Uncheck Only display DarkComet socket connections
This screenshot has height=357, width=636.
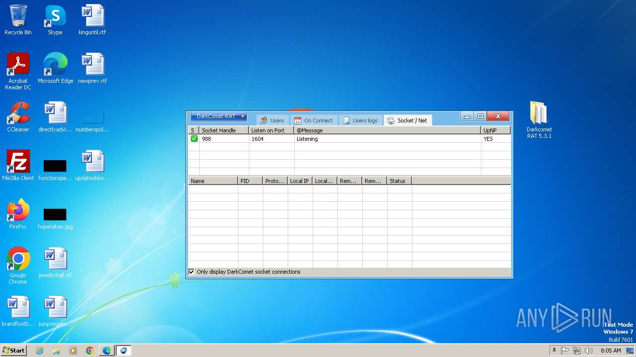pos(191,272)
